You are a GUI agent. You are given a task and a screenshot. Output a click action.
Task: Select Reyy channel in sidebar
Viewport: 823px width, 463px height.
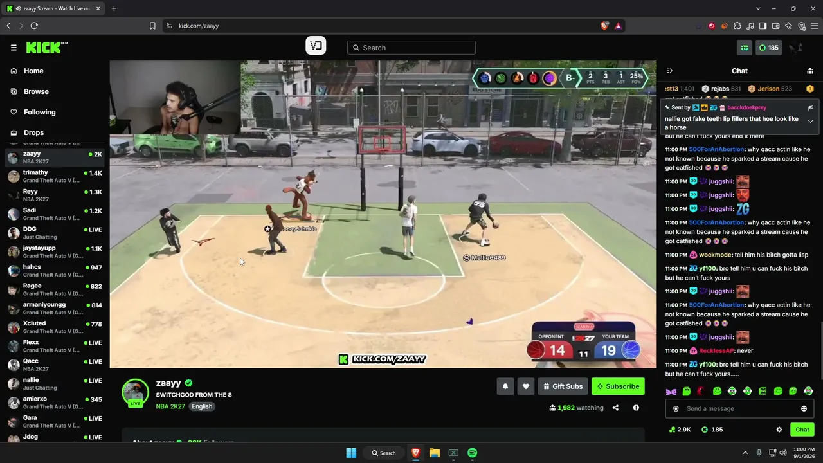click(x=55, y=195)
